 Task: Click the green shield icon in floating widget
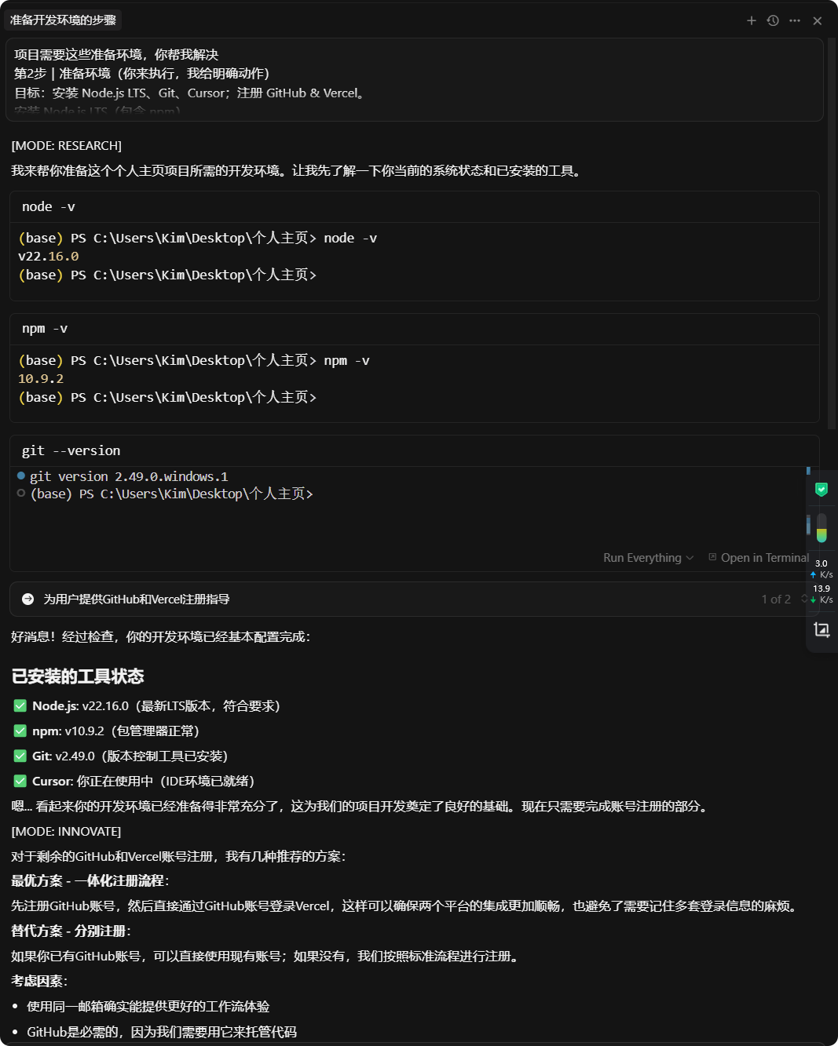pyautogui.click(x=822, y=490)
